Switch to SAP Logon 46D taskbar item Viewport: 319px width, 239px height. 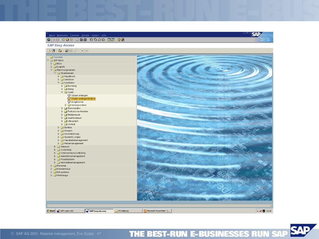click(x=70, y=211)
